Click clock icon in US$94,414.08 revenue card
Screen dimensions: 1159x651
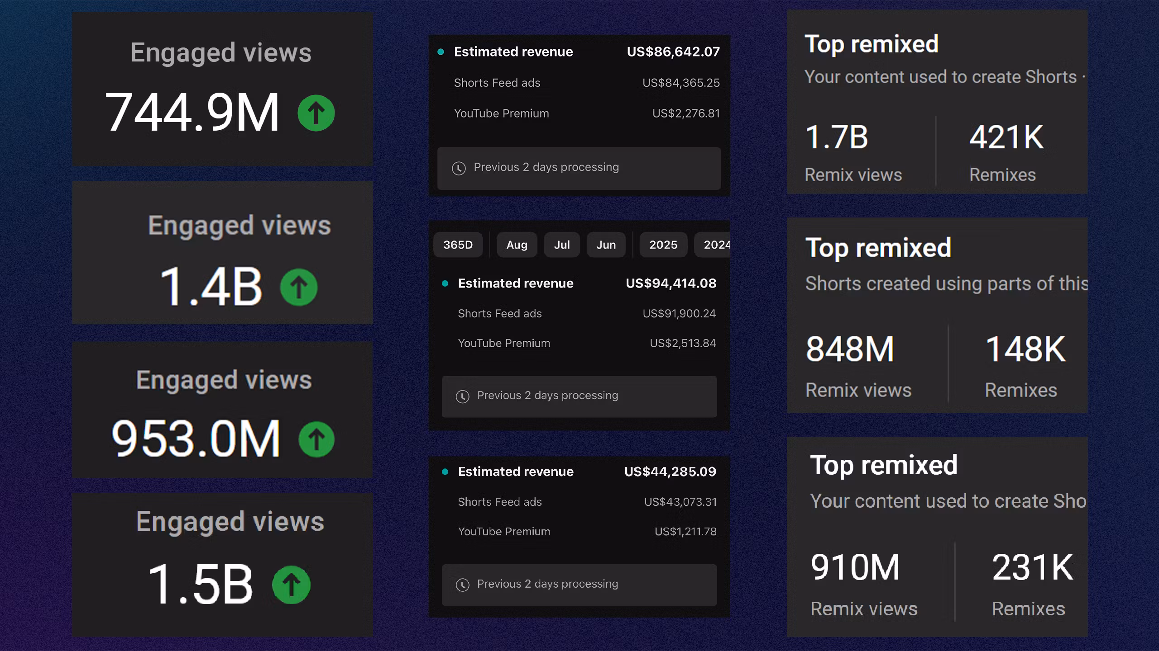point(462,396)
